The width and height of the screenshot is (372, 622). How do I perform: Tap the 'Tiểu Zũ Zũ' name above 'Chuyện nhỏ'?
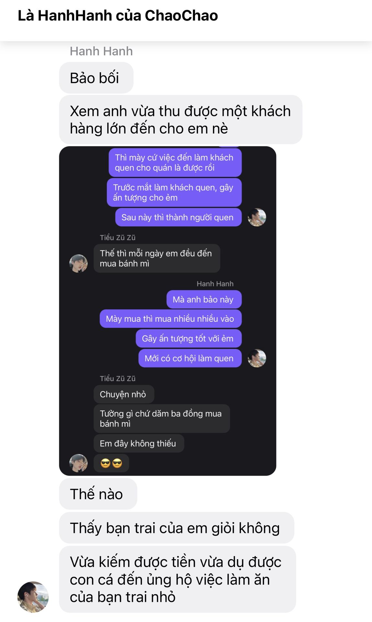click(118, 378)
